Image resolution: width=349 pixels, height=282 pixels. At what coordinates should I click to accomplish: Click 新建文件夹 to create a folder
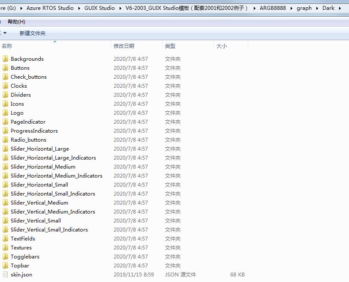[33, 33]
